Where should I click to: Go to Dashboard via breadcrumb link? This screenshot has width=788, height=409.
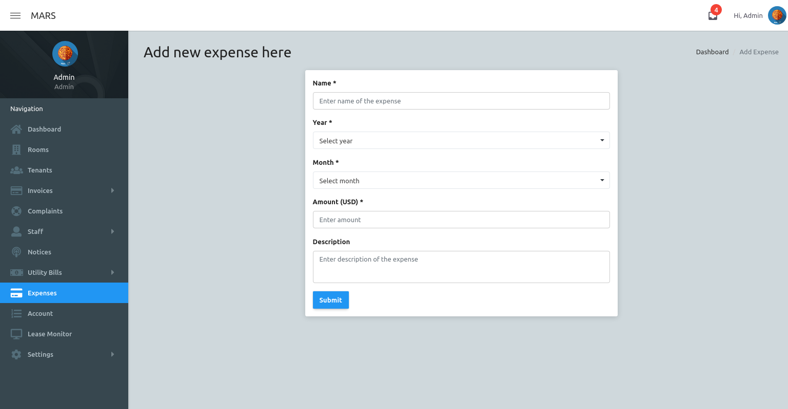click(712, 52)
